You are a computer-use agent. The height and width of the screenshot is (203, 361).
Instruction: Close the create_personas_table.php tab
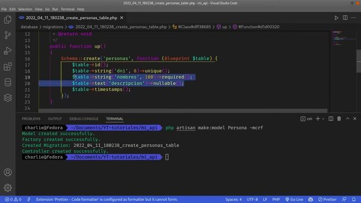pyautogui.click(x=122, y=17)
